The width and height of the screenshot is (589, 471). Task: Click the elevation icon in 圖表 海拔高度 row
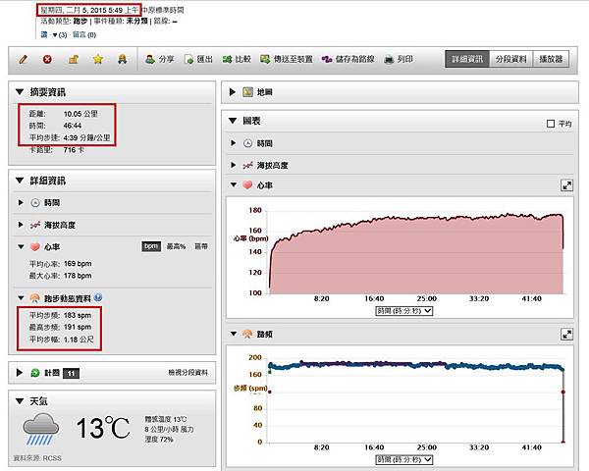[x=248, y=165]
